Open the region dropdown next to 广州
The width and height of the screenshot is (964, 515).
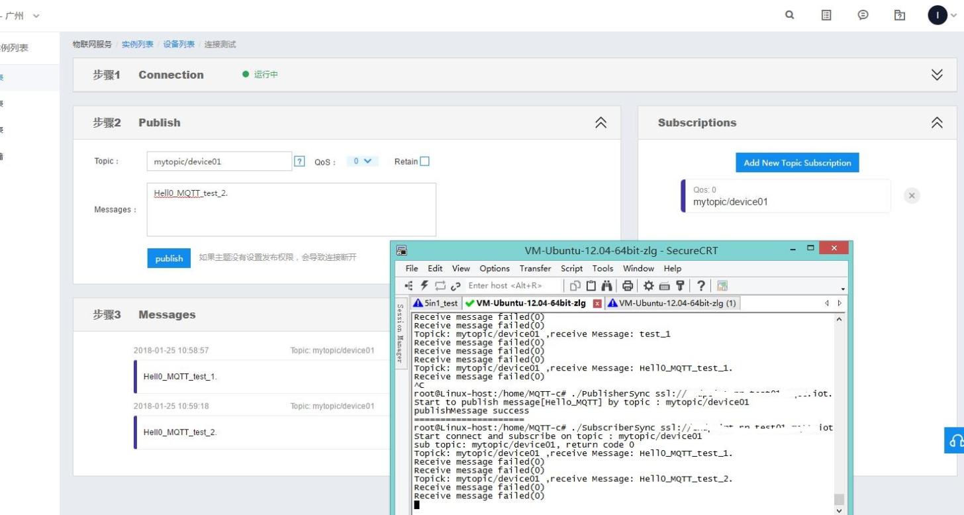[36, 15]
